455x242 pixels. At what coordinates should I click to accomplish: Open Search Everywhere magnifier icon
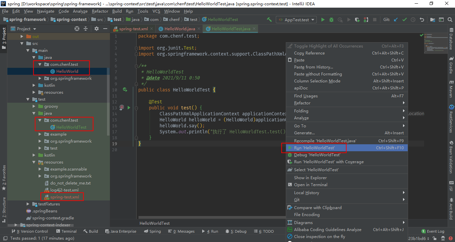pyautogui.click(x=450, y=19)
